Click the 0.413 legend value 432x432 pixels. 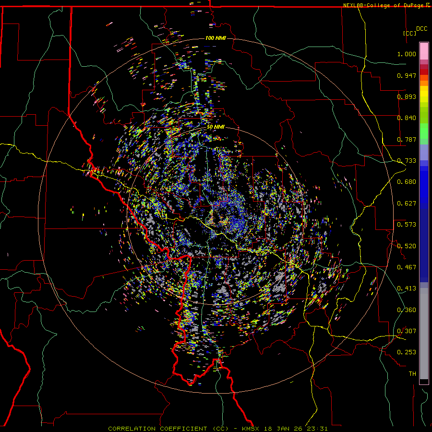coord(407,288)
